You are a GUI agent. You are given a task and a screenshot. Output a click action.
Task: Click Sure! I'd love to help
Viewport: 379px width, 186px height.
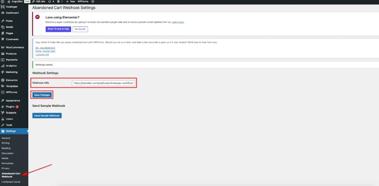coord(58,29)
